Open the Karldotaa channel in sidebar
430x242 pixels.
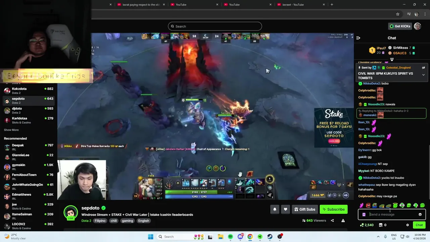coord(29,120)
